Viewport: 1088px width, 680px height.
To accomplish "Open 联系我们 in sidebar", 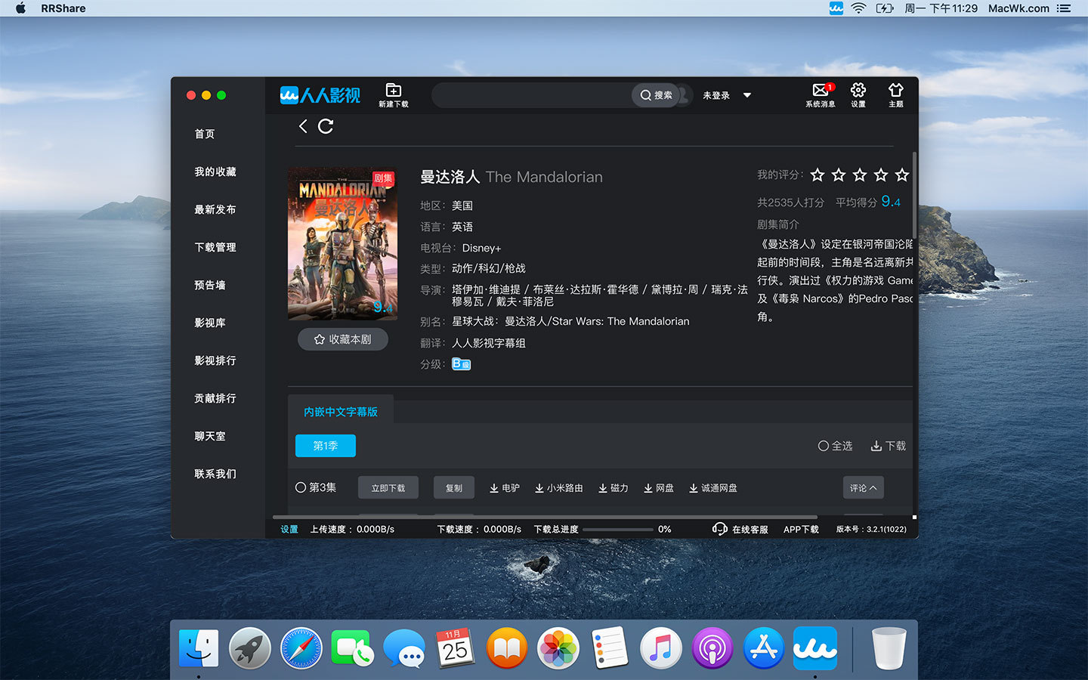I will coord(215,474).
